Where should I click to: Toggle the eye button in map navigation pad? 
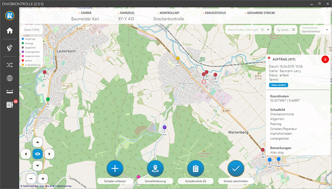point(38,153)
